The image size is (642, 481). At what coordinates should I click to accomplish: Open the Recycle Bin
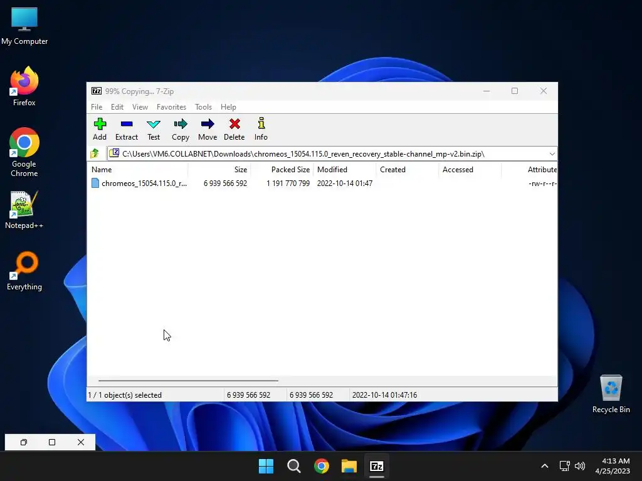tap(611, 394)
